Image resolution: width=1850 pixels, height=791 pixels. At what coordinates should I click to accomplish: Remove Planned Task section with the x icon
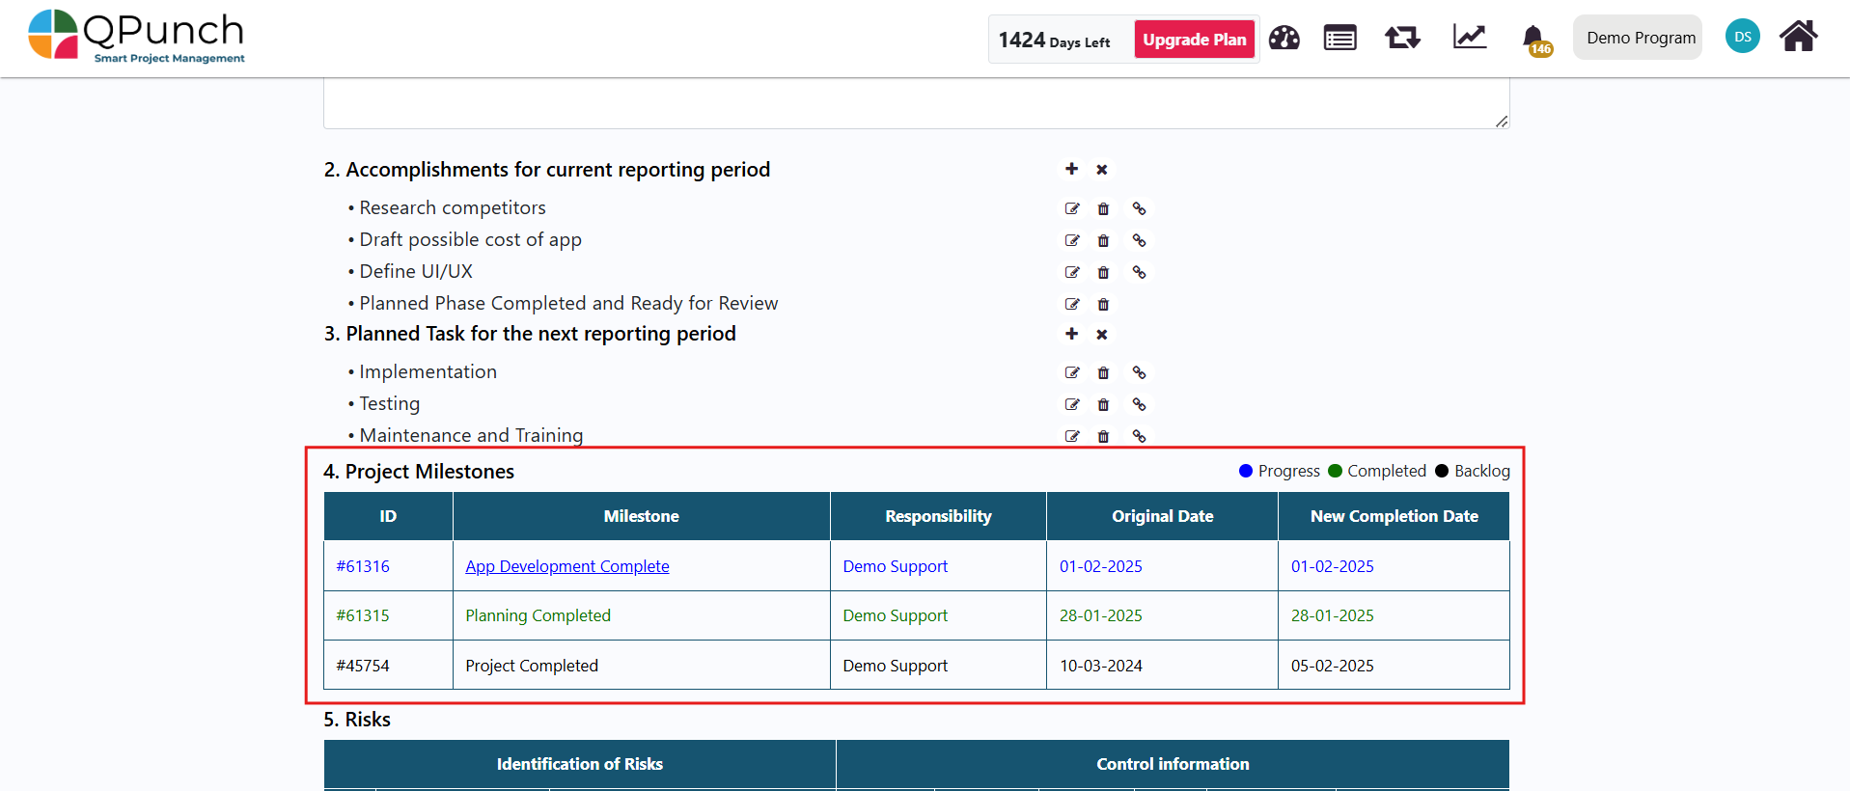[x=1101, y=334]
